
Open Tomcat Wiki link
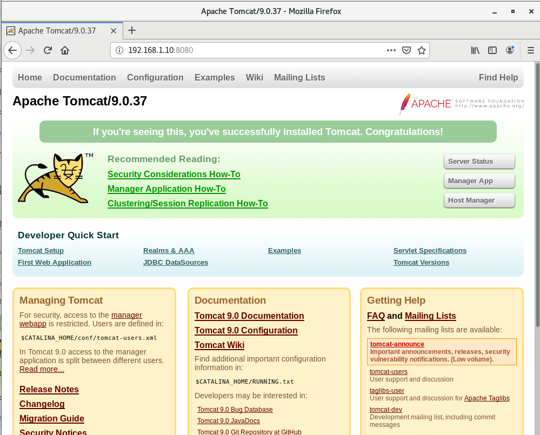219,345
